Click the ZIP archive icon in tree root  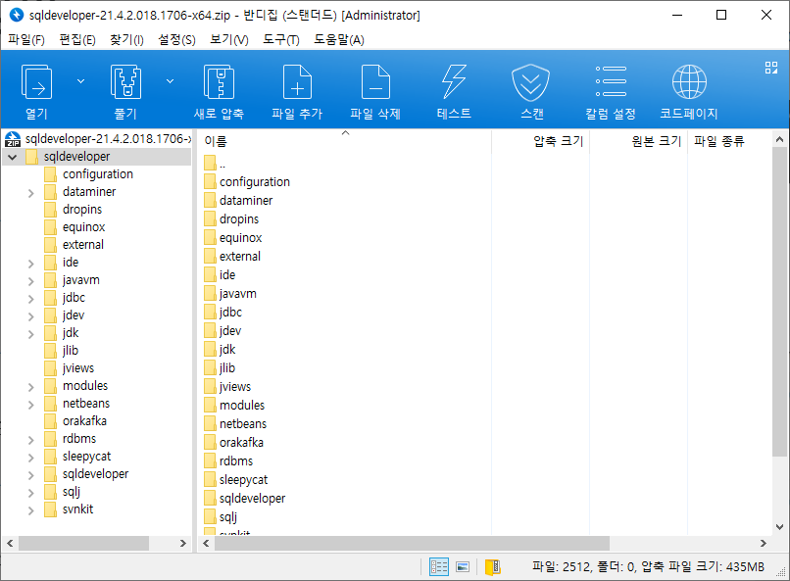click(x=13, y=139)
